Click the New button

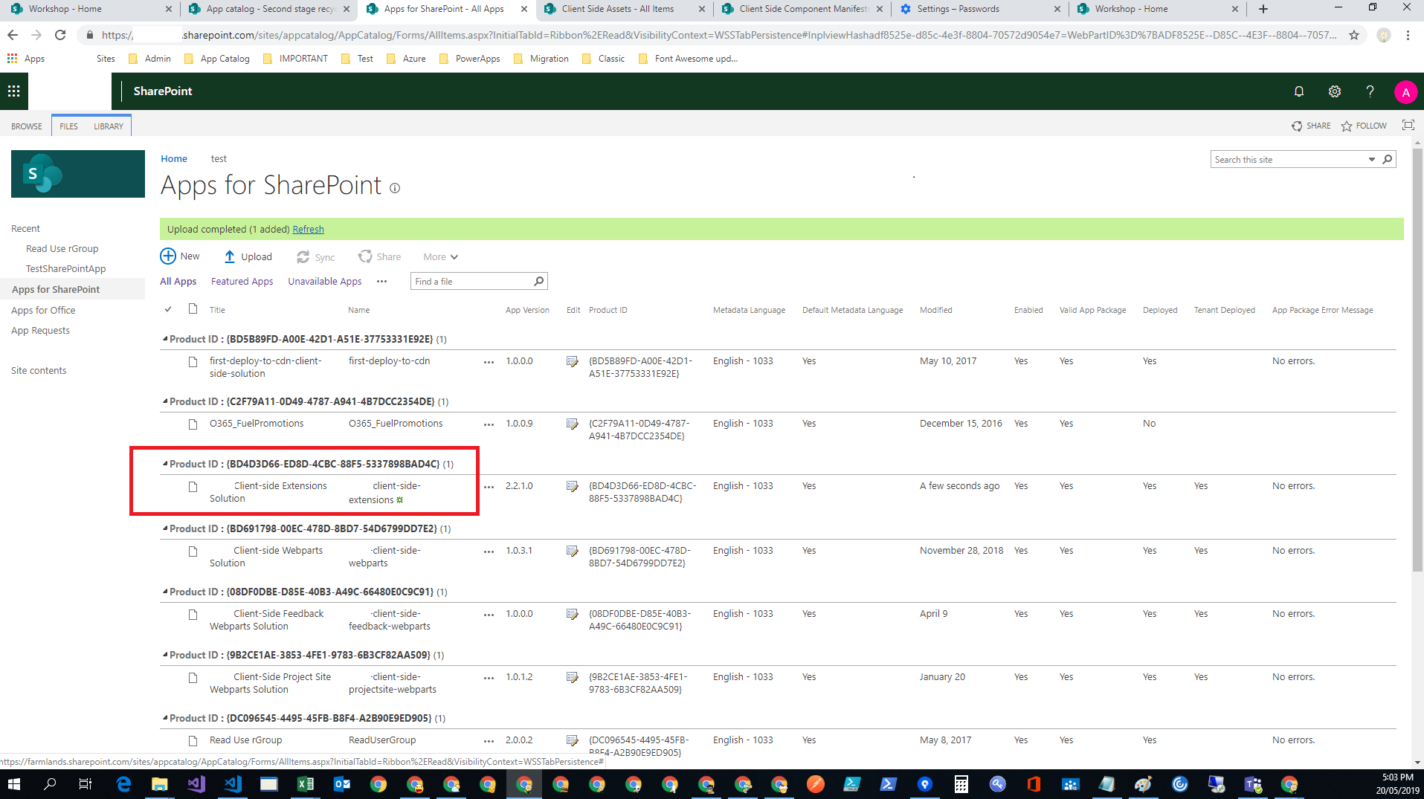(x=180, y=256)
